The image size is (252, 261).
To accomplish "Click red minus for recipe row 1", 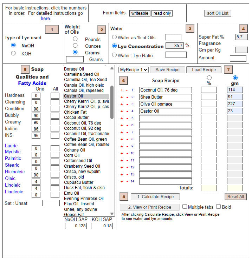I will click(127, 90).
